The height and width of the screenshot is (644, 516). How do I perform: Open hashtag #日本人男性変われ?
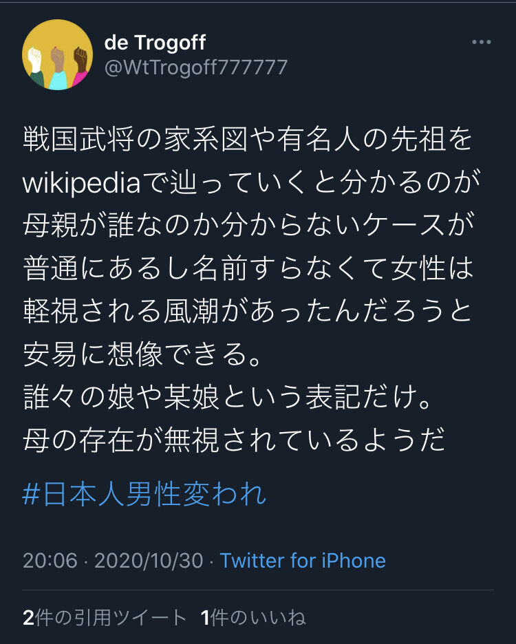click(144, 494)
